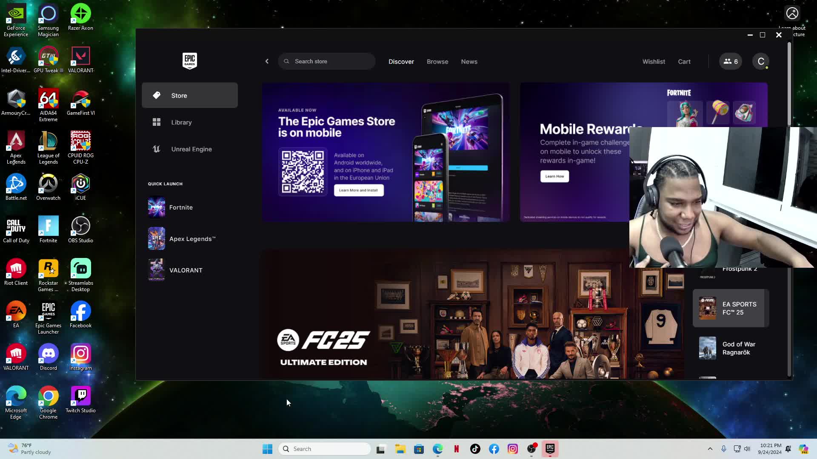Open Battle.net desktop icon

coord(16,187)
